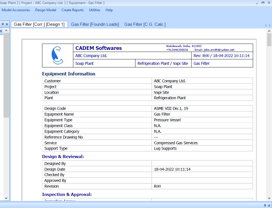
Task: Restore down the application window
Action: click(263, 3)
